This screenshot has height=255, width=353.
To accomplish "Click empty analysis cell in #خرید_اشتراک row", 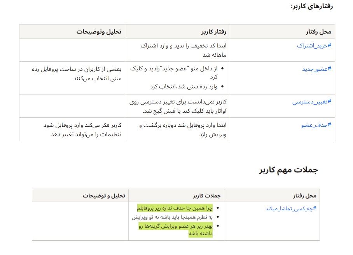I will [x=72, y=50].
